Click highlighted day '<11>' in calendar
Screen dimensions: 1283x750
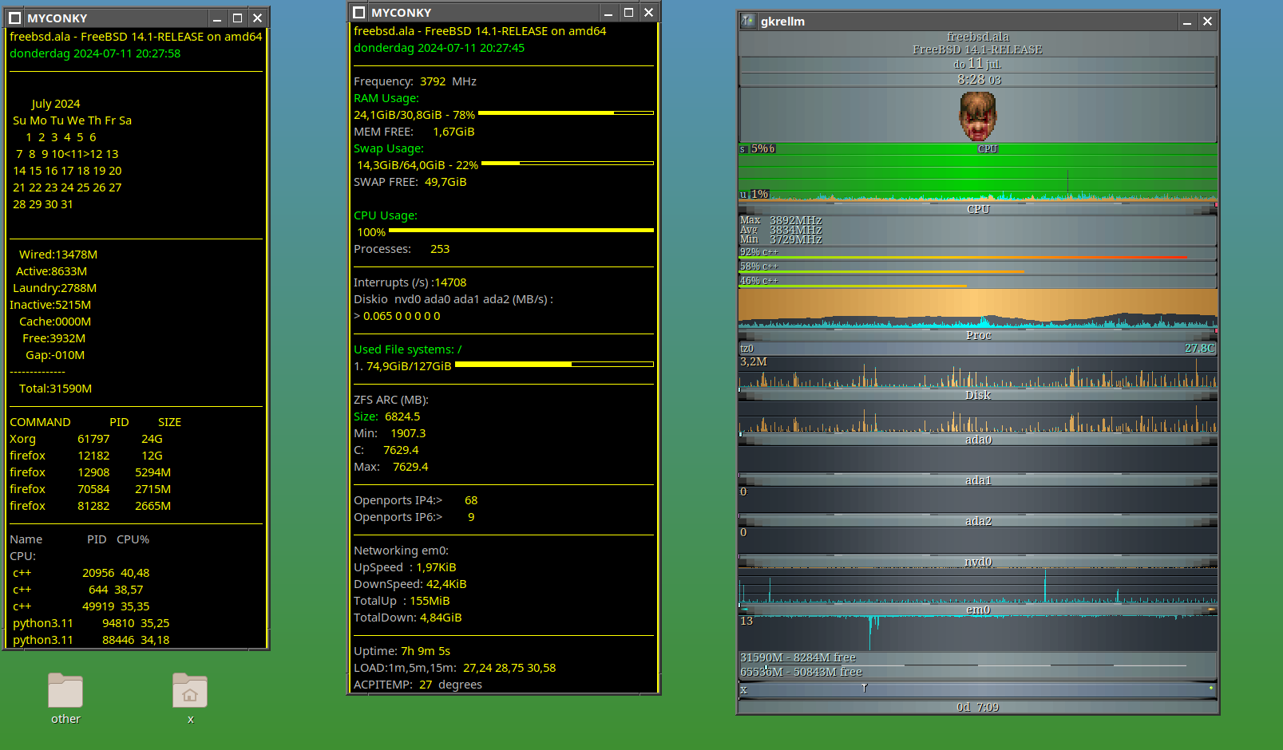[x=77, y=154]
